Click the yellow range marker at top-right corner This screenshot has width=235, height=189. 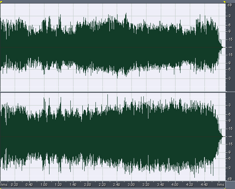click(224, 2)
